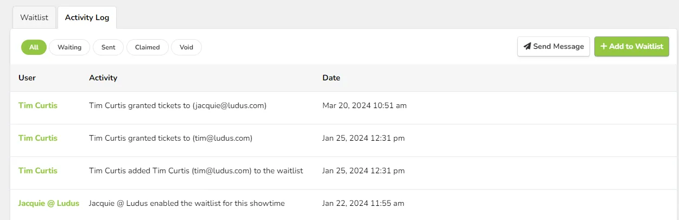Image resolution: width=679 pixels, height=220 pixels.
Task: Click the Date column header
Action: [x=331, y=78]
